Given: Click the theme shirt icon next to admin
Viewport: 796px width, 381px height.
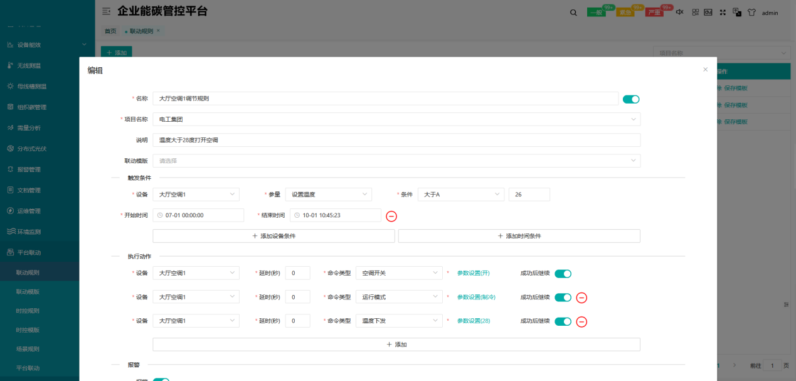Looking at the screenshot, I should [x=751, y=13].
